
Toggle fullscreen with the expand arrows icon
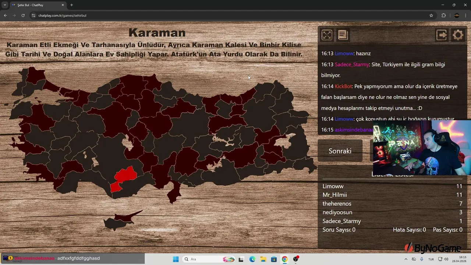coord(327,35)
